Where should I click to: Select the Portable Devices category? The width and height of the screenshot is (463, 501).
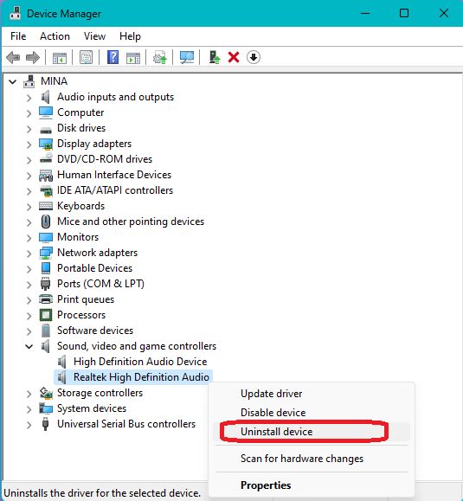pos(94,268)
